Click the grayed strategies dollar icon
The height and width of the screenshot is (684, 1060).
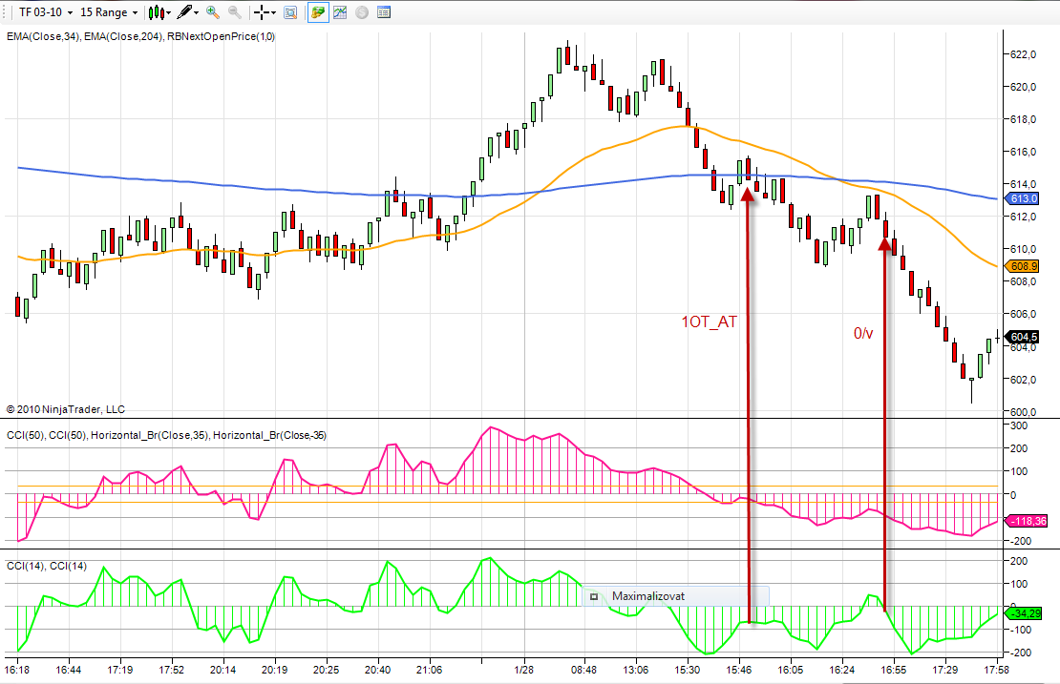click(x=362, y=12)
